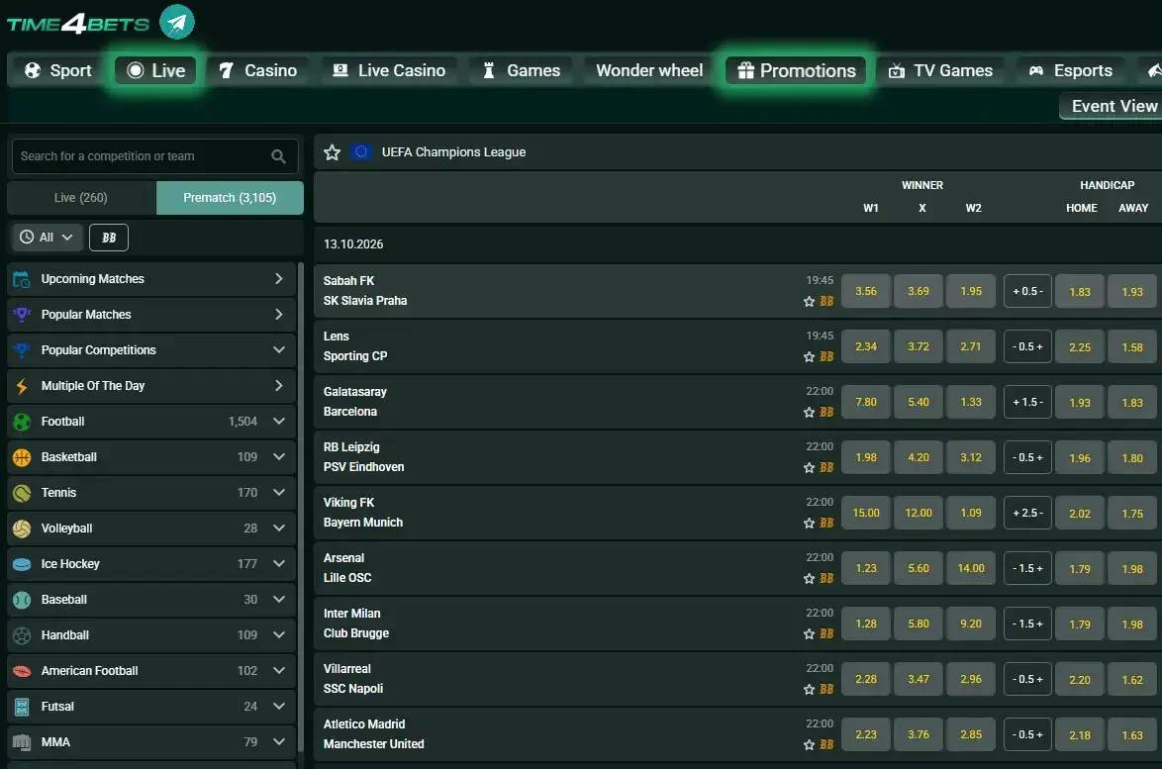Collapse Popular Competitions chevron
The image size is (1162, 769).
[279, 349]
